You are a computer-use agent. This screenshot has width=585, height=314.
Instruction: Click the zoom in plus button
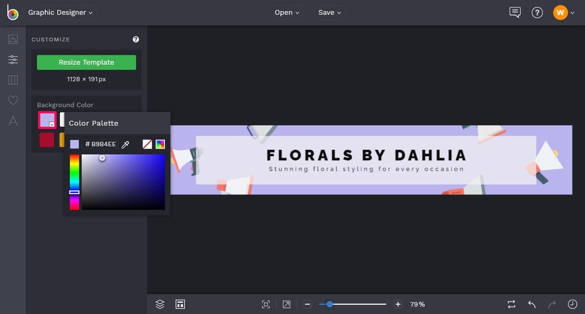pos(398,304)
